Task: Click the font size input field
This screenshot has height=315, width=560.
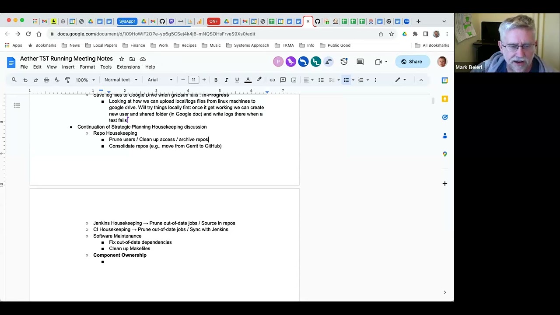Action: [193, 80]
